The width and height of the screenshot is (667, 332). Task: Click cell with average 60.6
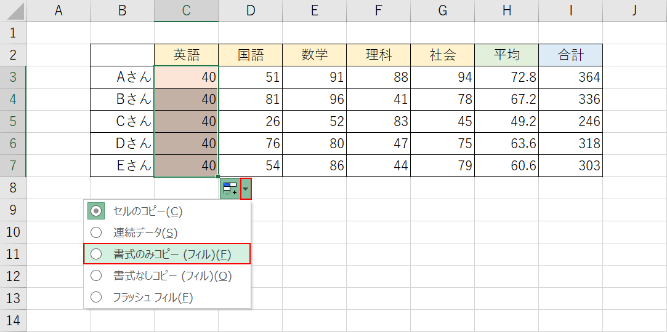(x=507, y=165)
